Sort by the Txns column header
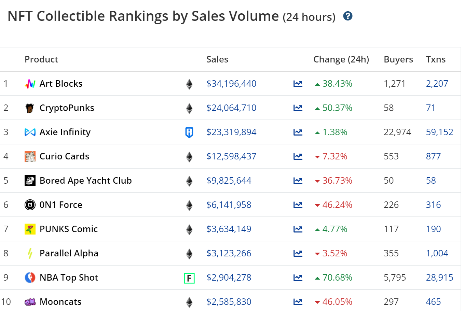Viewport: 464px width, 311px height. (435, 59)
